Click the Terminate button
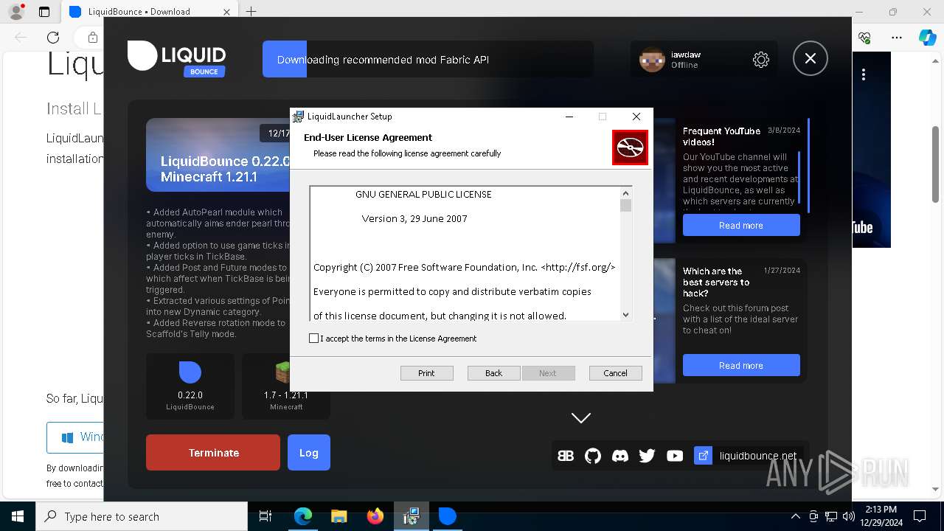This screenshot has height=531, width=944. (x=213, y=453)
